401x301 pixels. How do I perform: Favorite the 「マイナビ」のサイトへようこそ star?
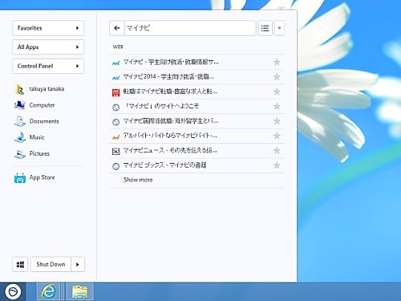coord(277,106)
